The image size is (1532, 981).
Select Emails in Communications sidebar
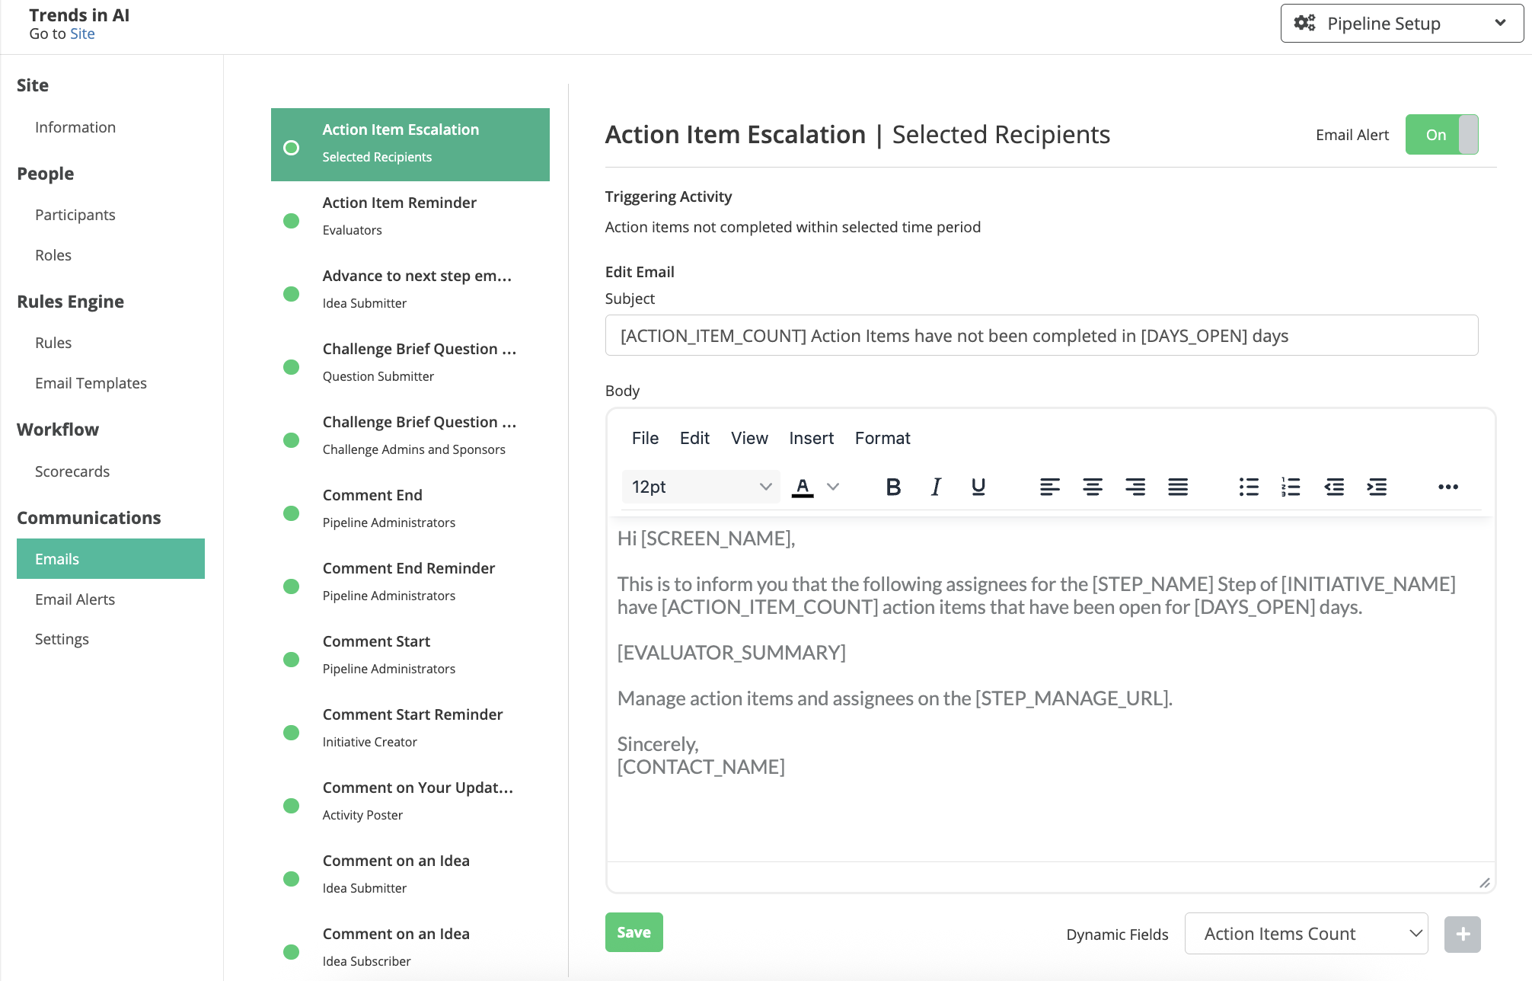tap(110, 558)
